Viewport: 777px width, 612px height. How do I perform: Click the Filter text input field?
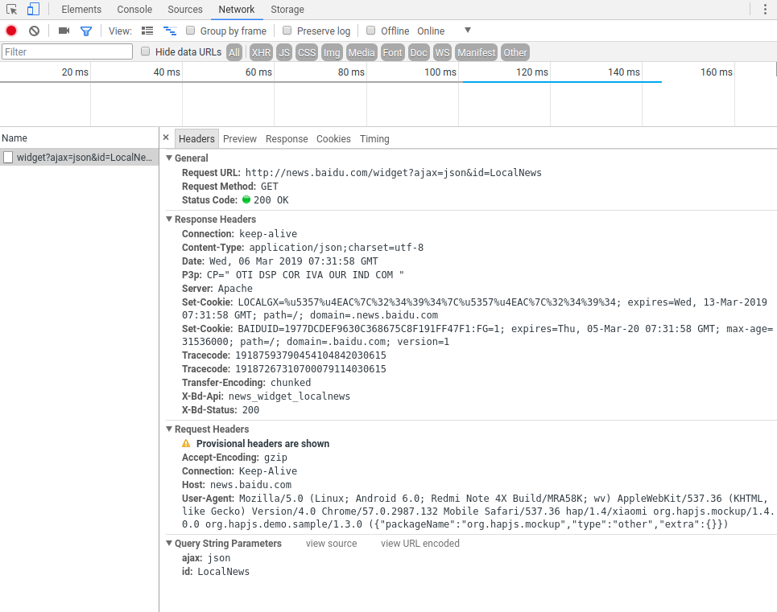(x=68, y=51)
